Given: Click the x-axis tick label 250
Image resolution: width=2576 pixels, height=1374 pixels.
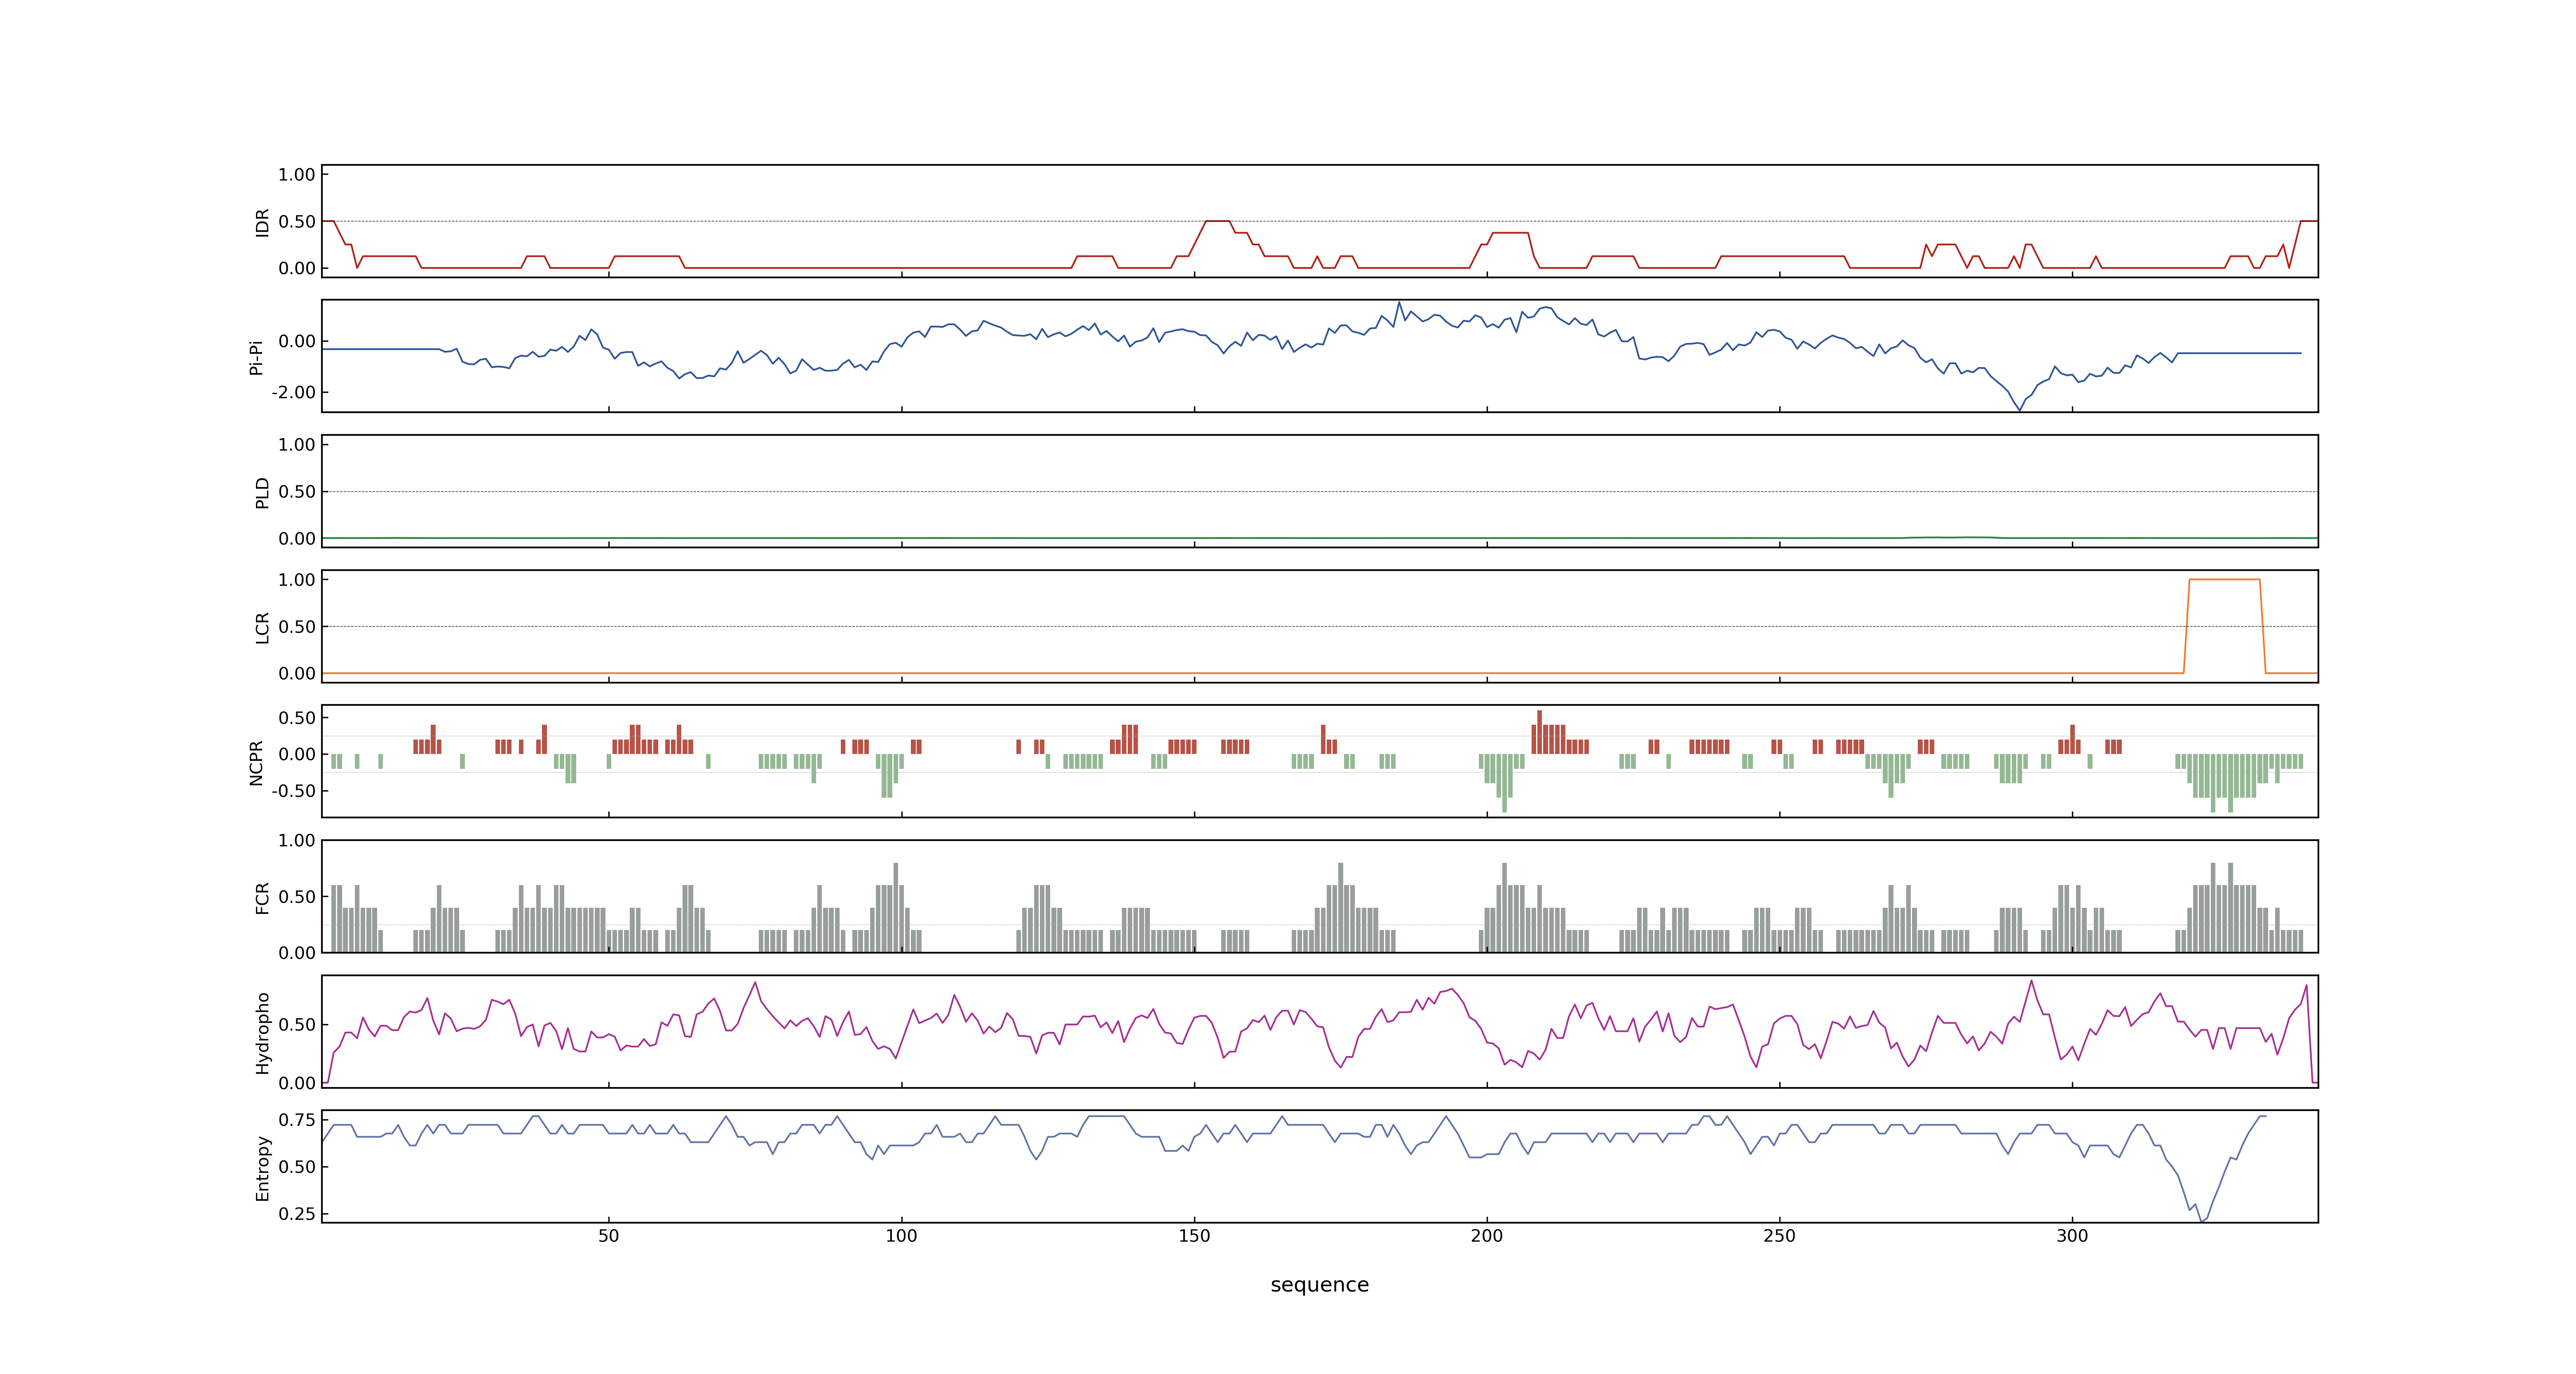Looking at the screenshot, I should coord(1779,1236).
